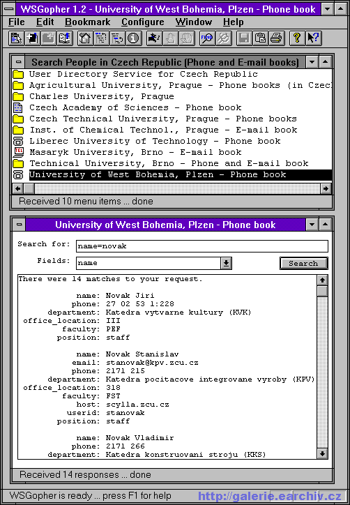Click the clipboard copy icon
This screenshot has width=350, height=505.
click(260, 38)
